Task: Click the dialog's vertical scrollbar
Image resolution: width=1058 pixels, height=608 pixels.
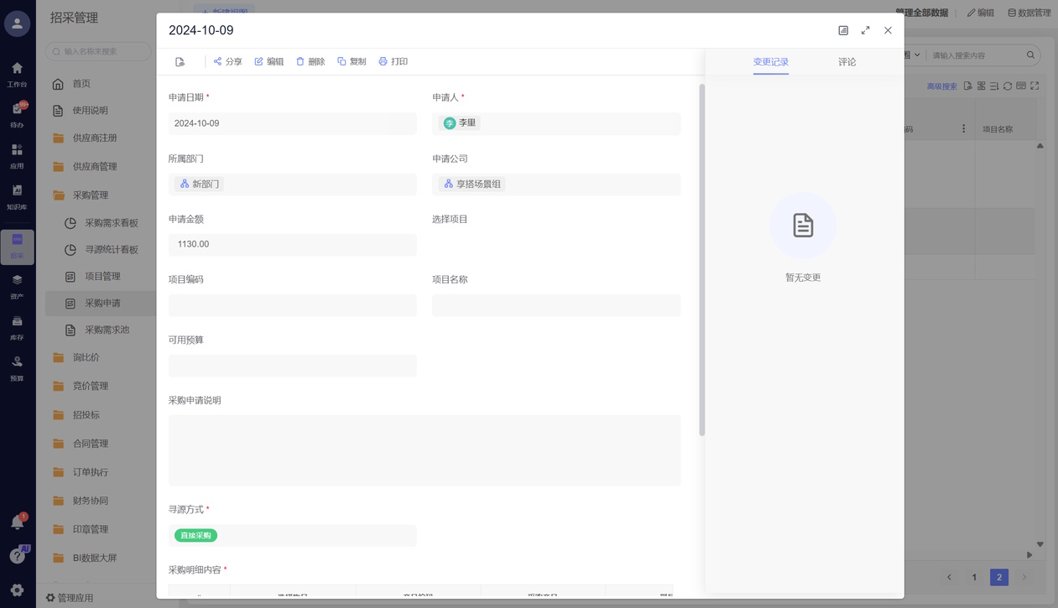Action: point(701,260)
